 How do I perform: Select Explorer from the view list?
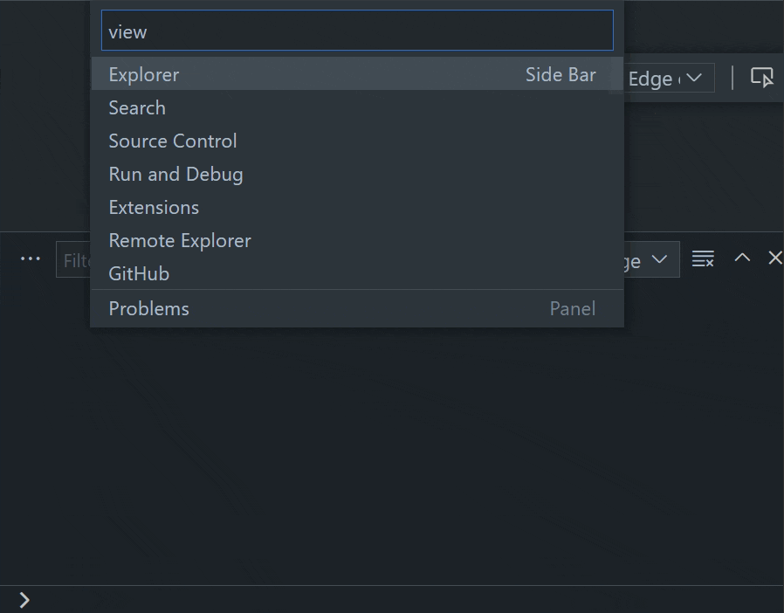tap(357, 74)
